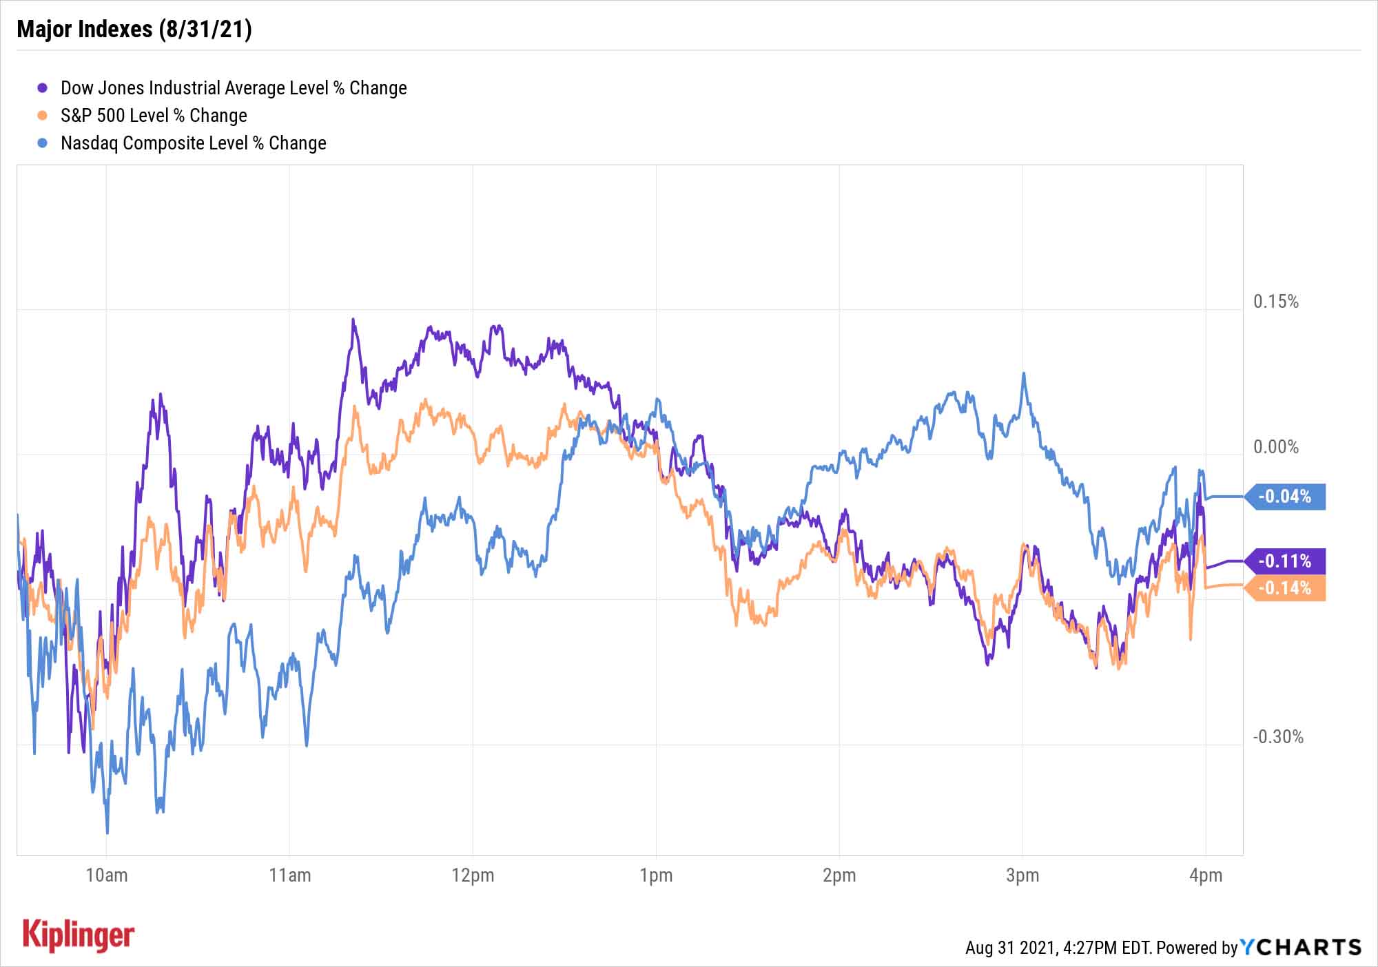Image resolution: width=1378 pixels, height=967 pixels.
Task: Click the Kiplinger logo
Action: (79, 935)
